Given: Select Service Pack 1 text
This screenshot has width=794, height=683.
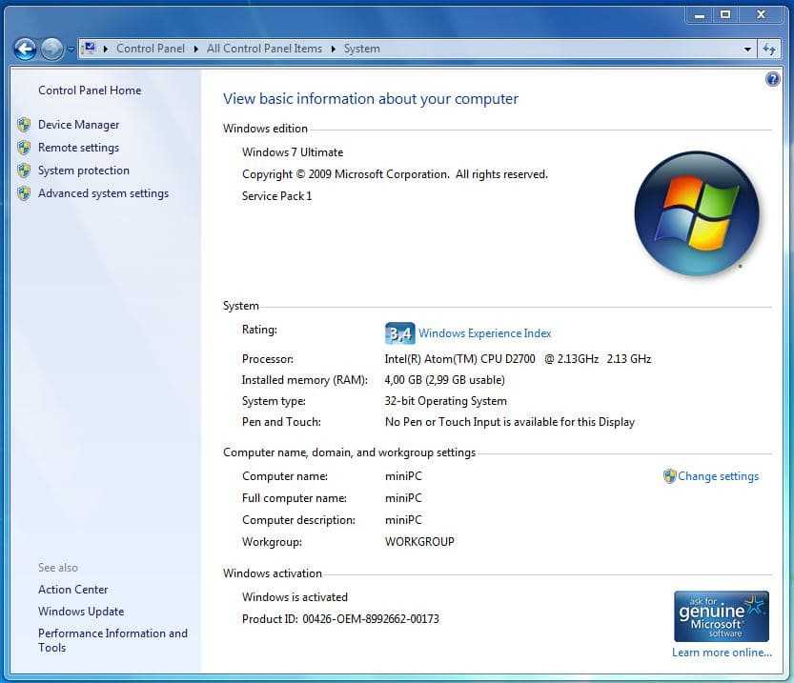Looking at the screenshot, I should point(276,196).
